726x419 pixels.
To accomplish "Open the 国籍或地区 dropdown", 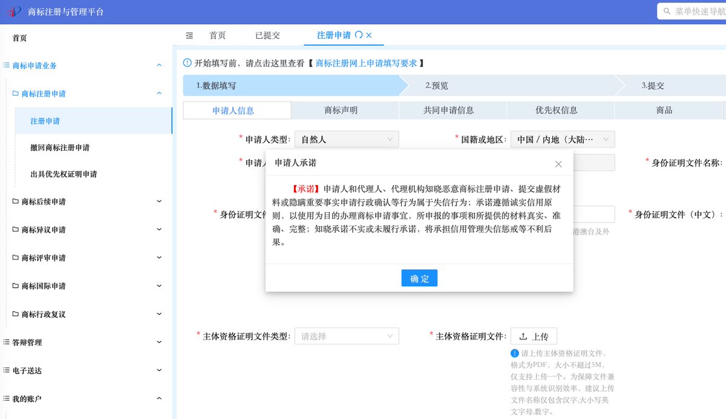I will [x=563, y=140].
